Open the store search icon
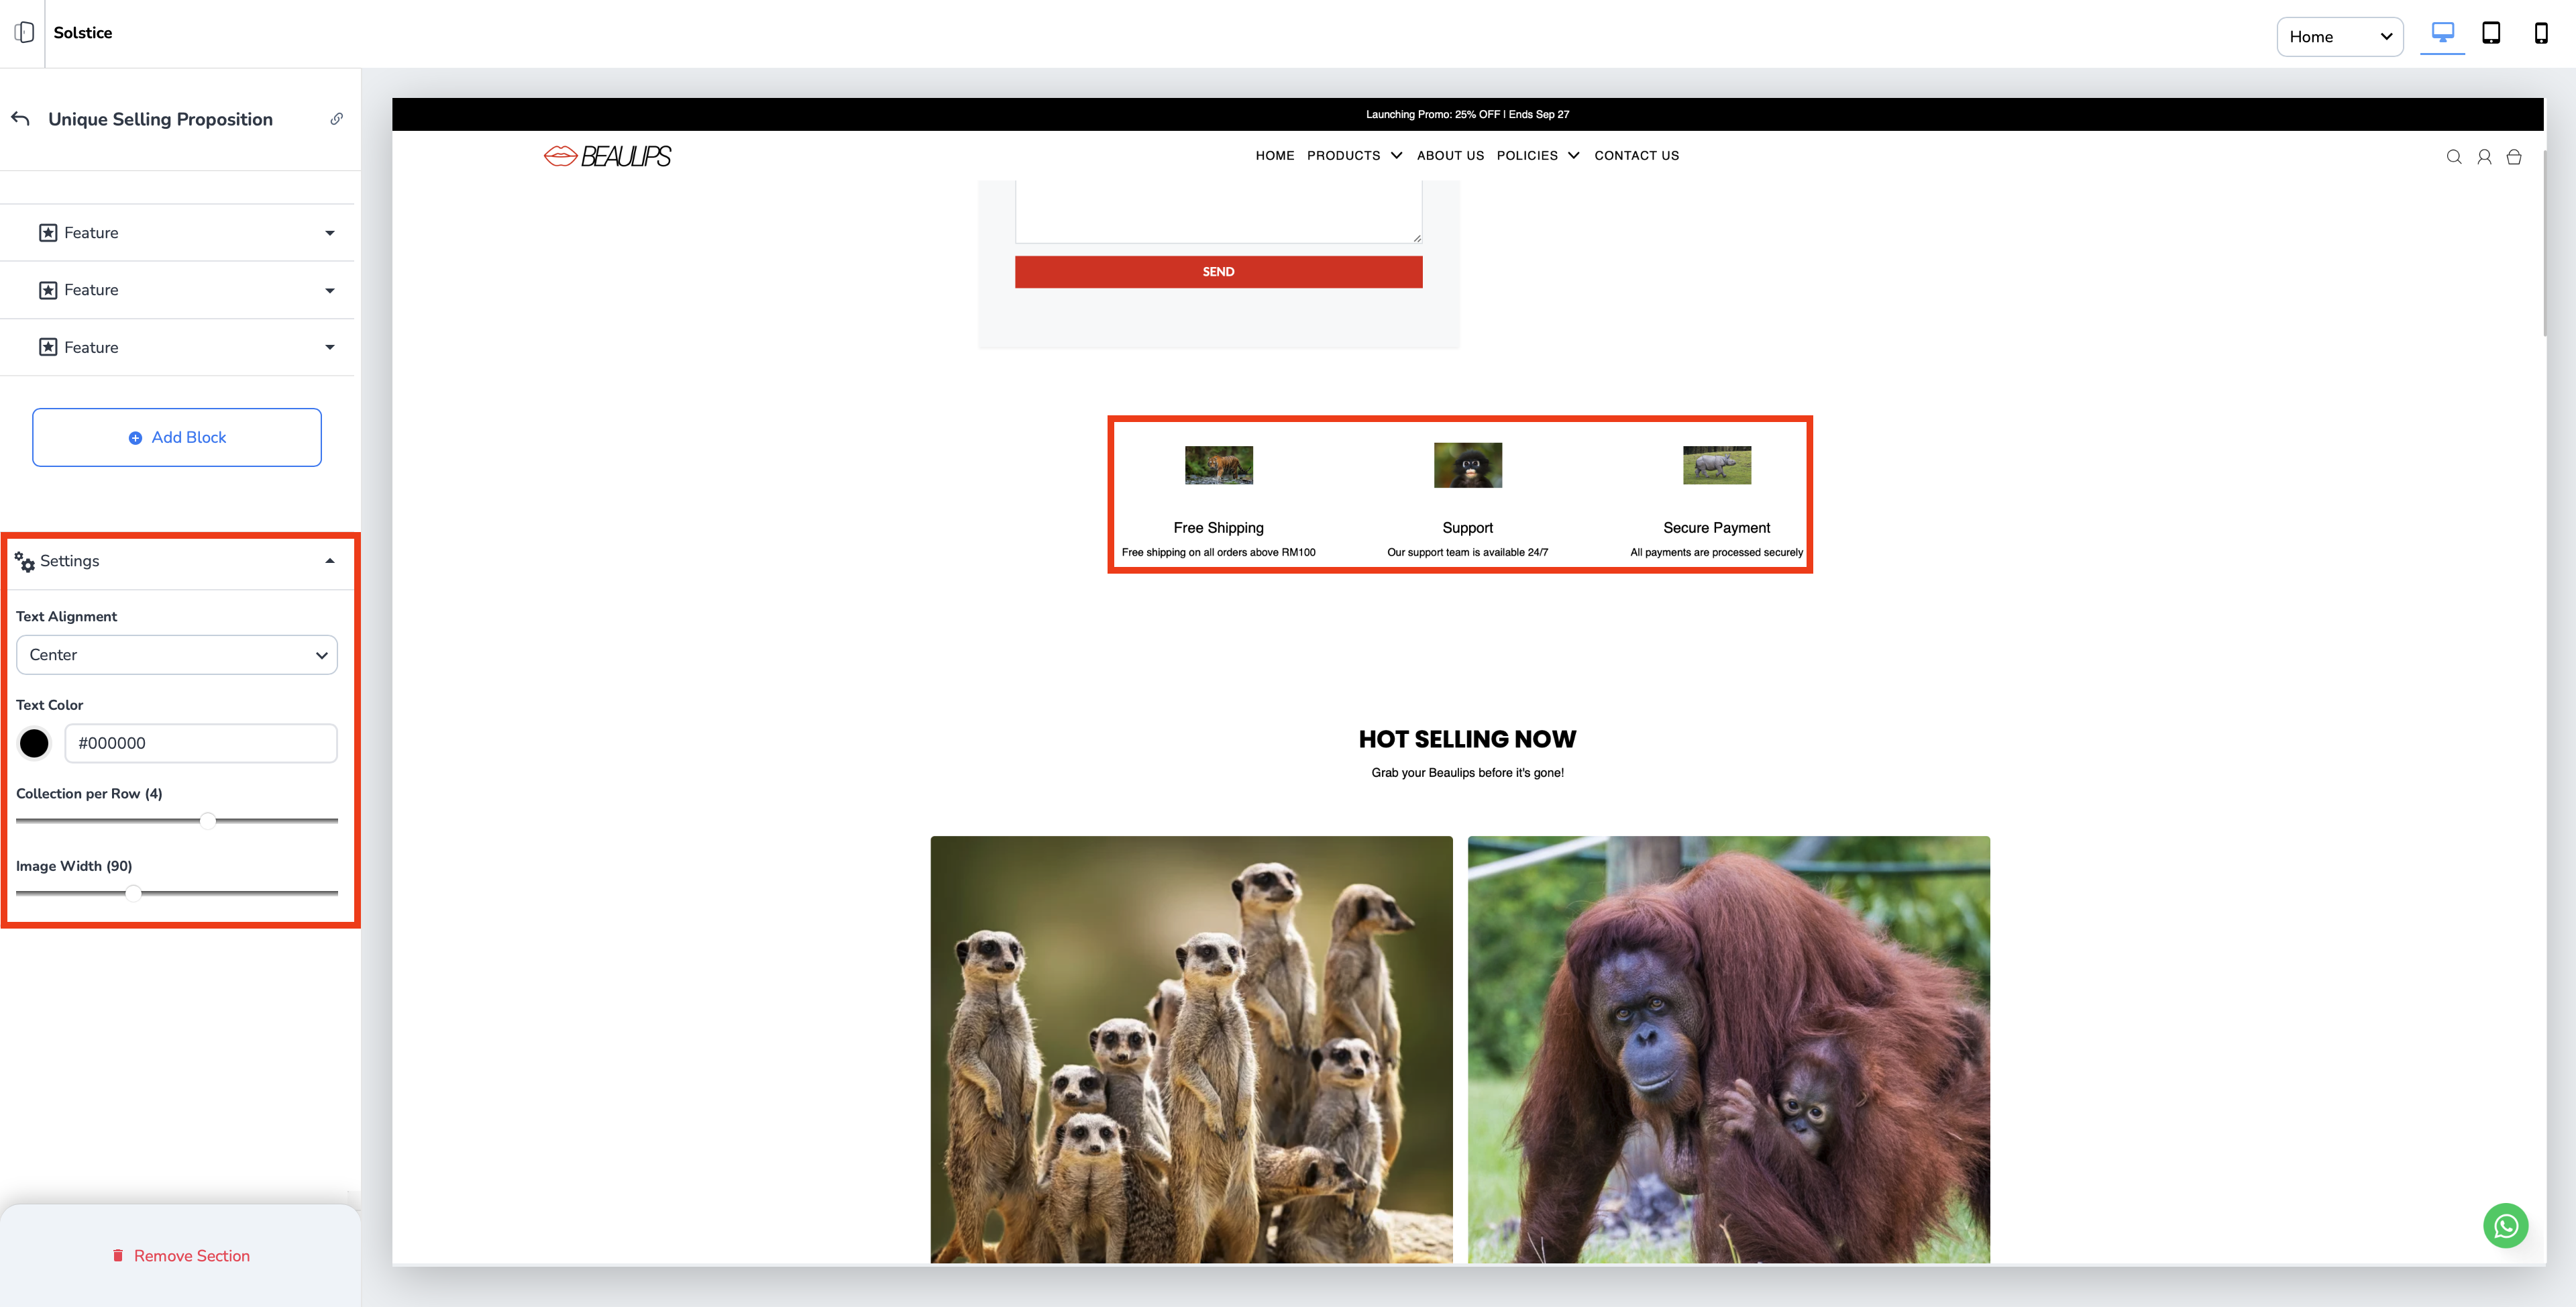The width and height of the screenshot is (2576, 1307). click(2453, 157)
